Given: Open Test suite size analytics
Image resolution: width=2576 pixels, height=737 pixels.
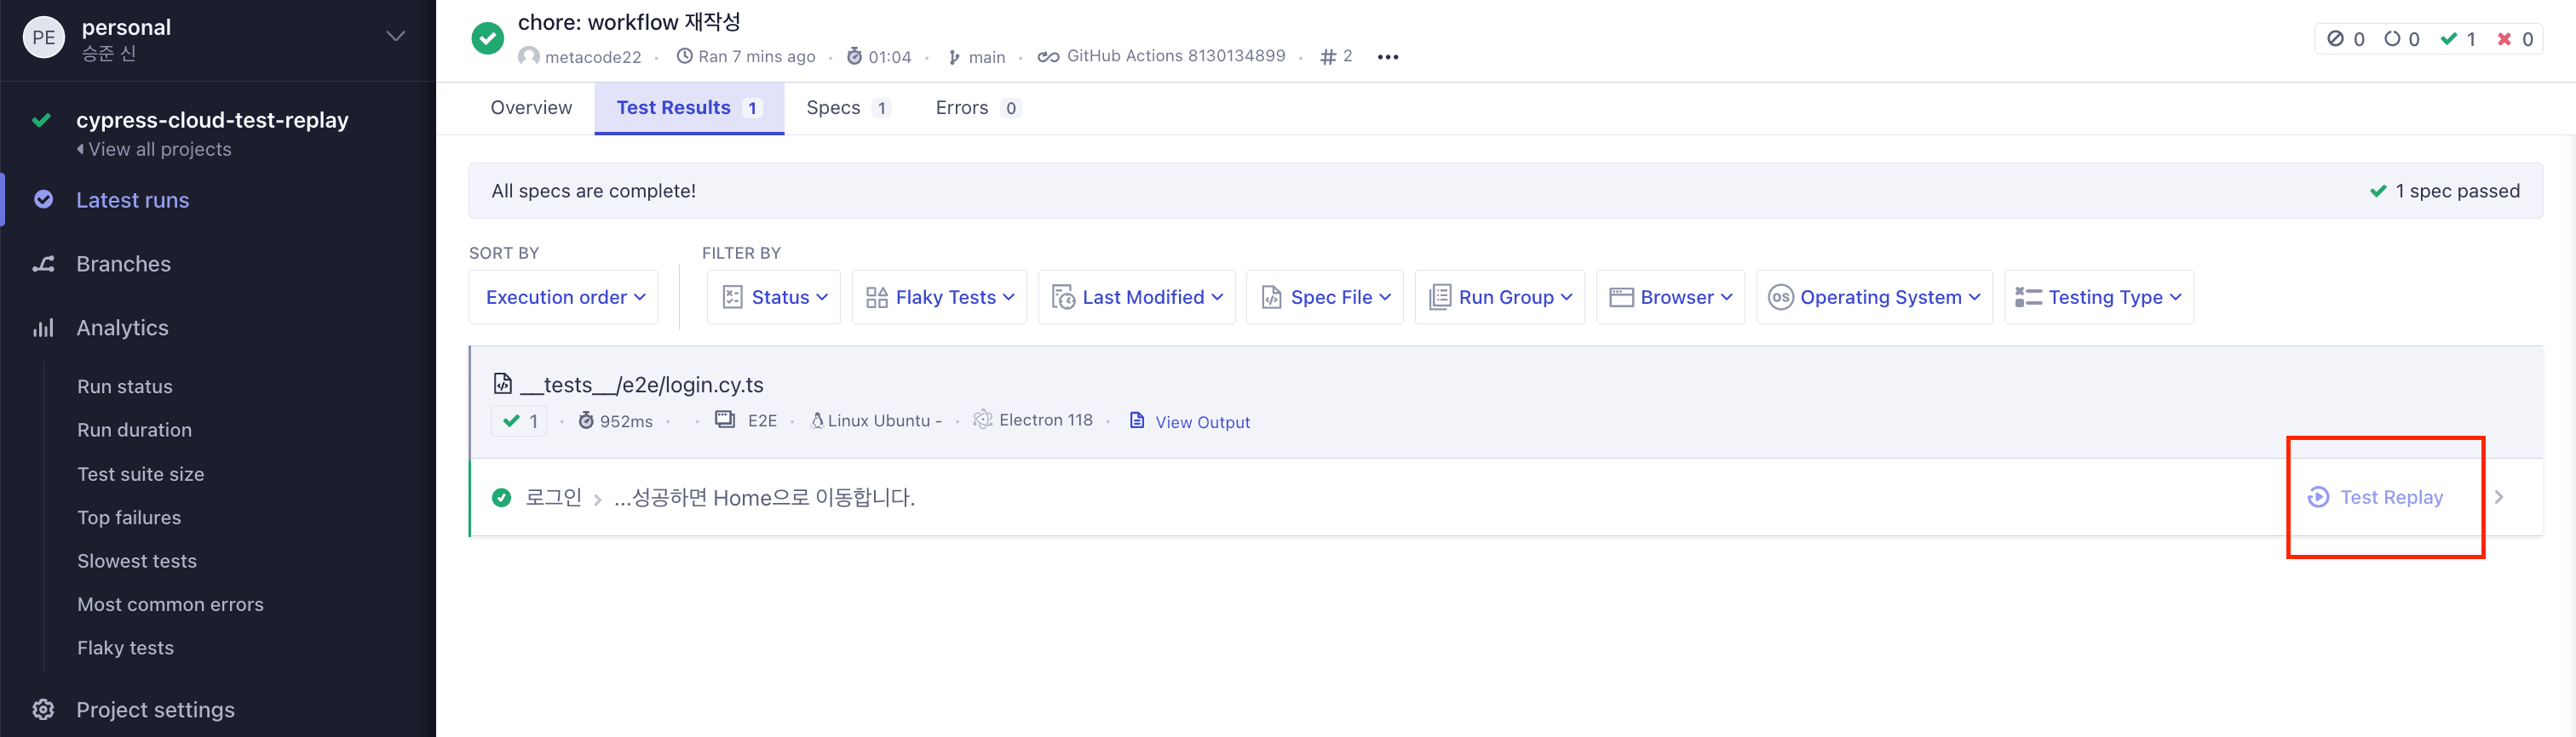Looking at the screenshot, I should [x=141, y=474].
